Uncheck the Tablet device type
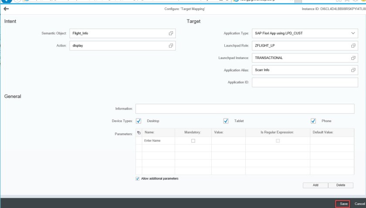The height and width of the screenshot is (208, 366). coord(226,121)
